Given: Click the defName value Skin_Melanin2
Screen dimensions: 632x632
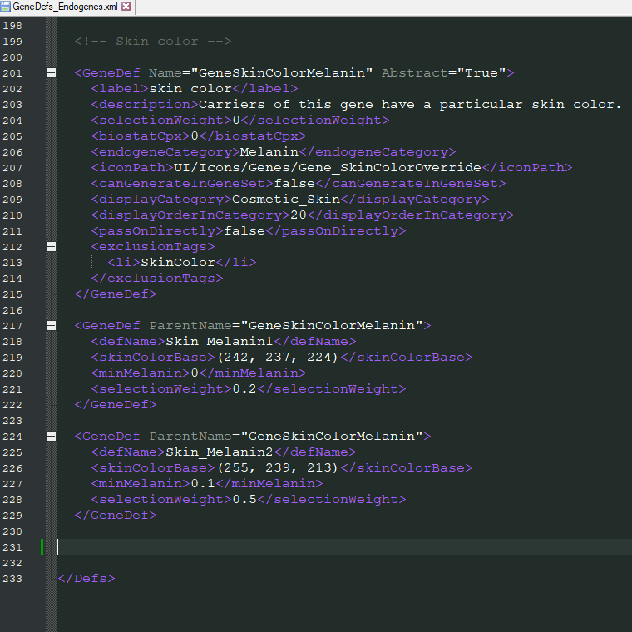Looking at the screenshot, I should tap(220, 452).
